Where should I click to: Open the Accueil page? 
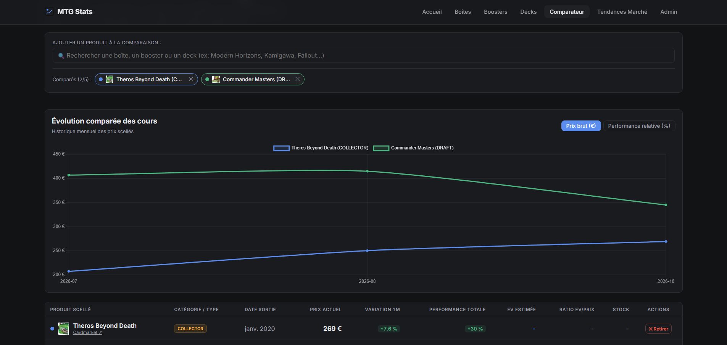pyautogui.click(x=432, y=12)
